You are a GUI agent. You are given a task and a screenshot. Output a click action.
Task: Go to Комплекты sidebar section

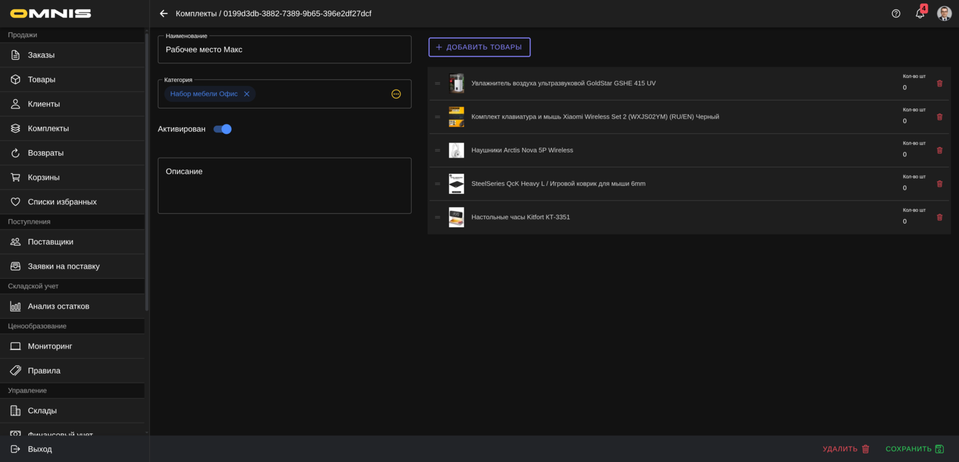pyautogui.click(x=48, y=128)
